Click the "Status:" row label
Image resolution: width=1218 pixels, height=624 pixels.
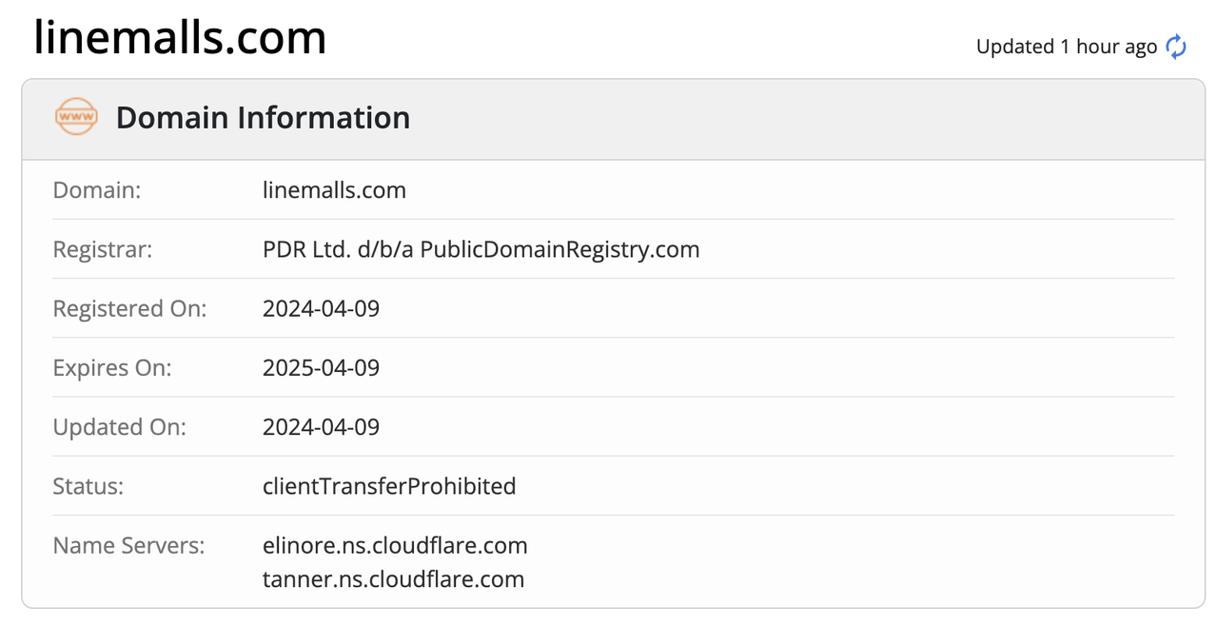(88, 486)
